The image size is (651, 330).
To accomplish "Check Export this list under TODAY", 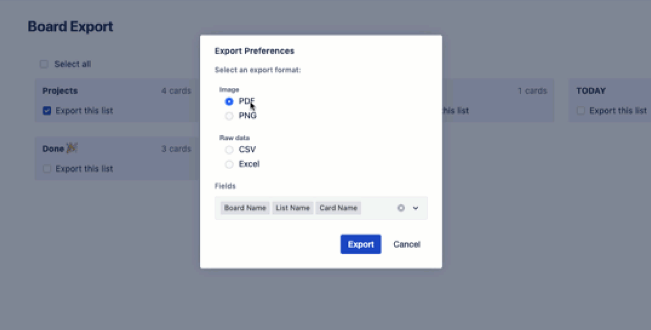I will click(581, 111).
